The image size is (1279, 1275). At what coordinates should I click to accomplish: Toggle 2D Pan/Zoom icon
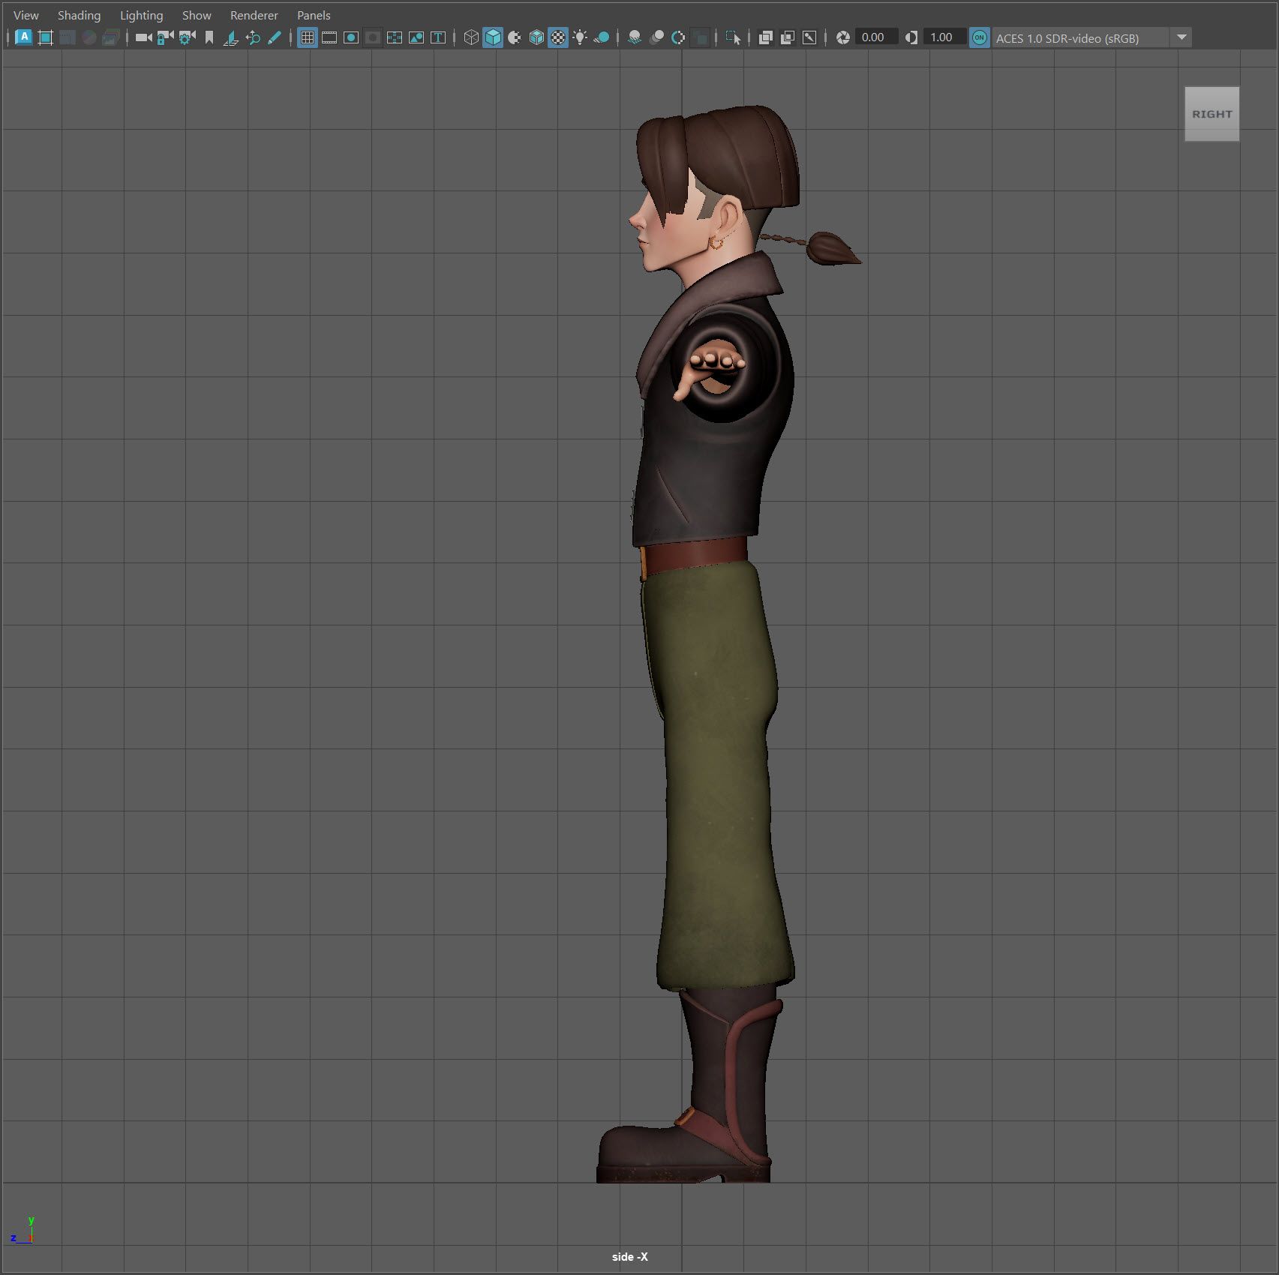coord(253,37)
